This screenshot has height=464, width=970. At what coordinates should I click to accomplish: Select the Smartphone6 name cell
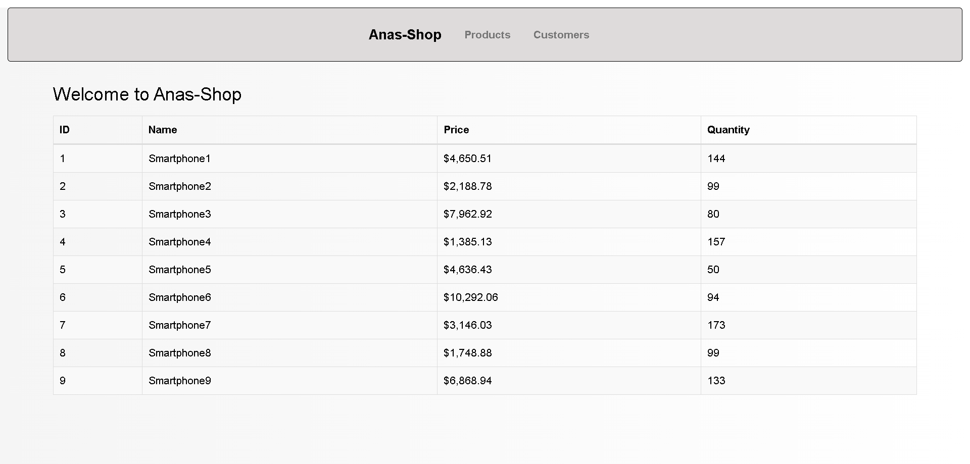tap(179, 297)
